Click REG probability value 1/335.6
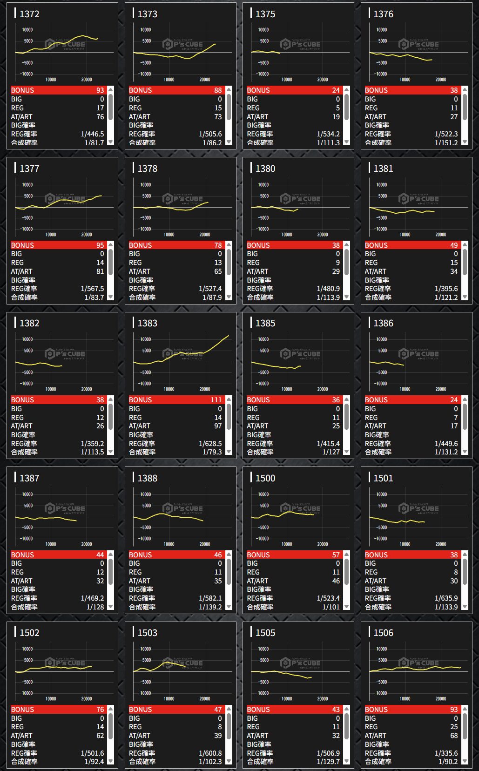 pyautogui.click(x=446, y=753)
